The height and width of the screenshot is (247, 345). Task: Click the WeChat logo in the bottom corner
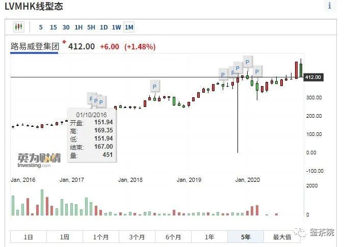303,233
